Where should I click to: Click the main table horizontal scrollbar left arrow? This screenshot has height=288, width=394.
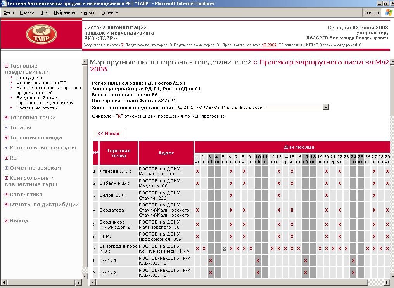click(x=93, y=283)
